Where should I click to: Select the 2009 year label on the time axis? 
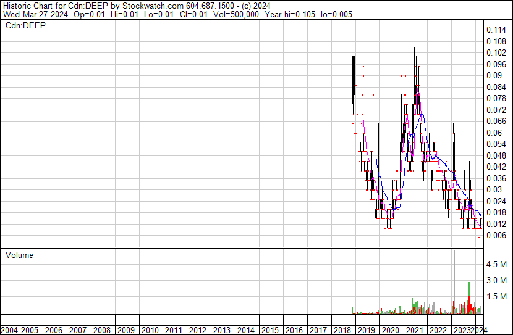coord(126,330)
